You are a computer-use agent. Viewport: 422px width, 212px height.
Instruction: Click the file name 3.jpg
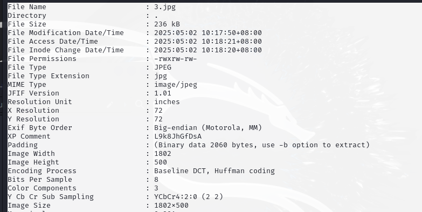tap(165, 7)
